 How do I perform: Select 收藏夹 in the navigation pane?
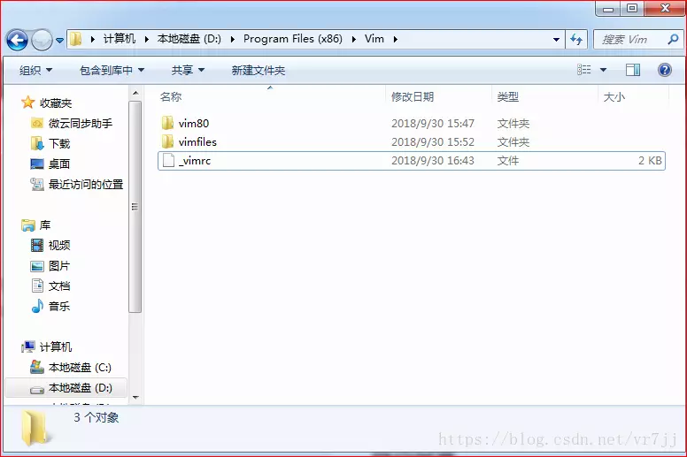(x=56, y=103)
